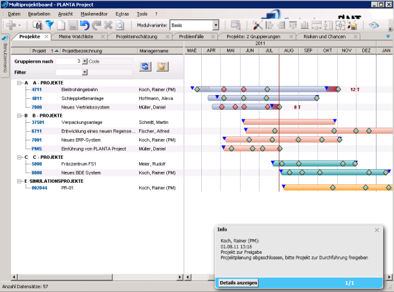This screenshot has height=292, width=394.
Task: Collapse the B - PROJEKTE group
Action: pos(19,116)
